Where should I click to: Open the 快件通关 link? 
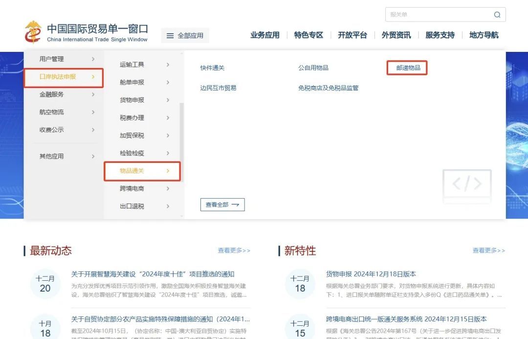pos(212,68)
